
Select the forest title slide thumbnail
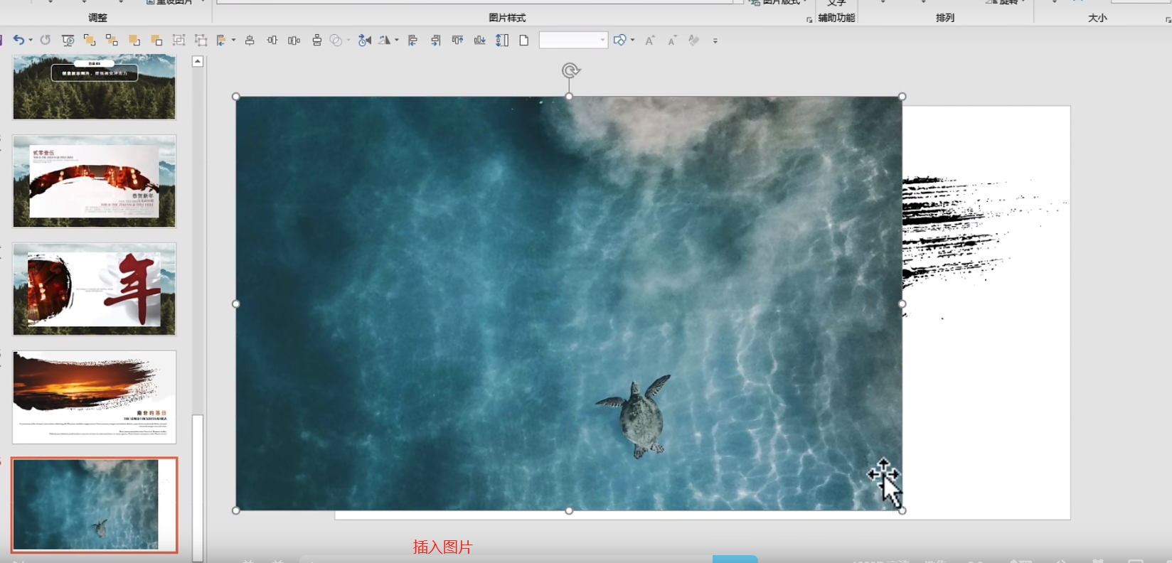coord(94,87)
